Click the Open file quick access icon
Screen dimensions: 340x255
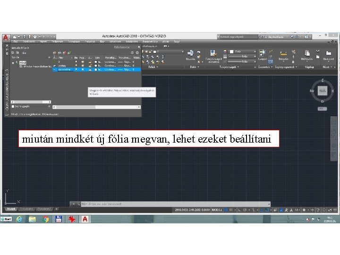click(x=19, y=37)
